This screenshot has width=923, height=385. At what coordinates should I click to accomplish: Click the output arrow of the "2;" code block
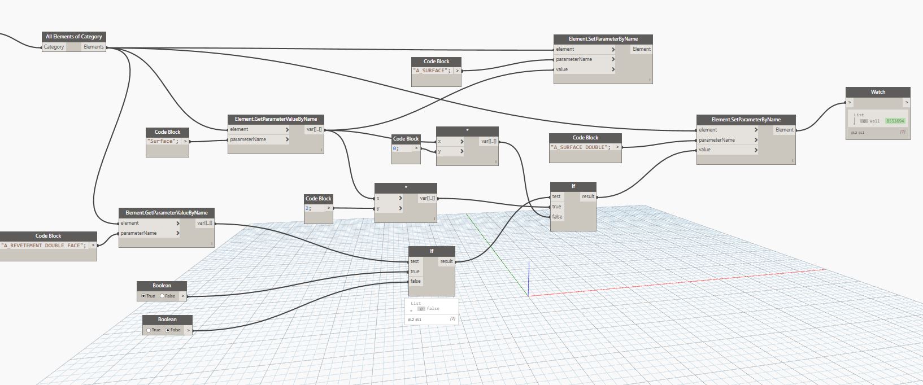328,208
